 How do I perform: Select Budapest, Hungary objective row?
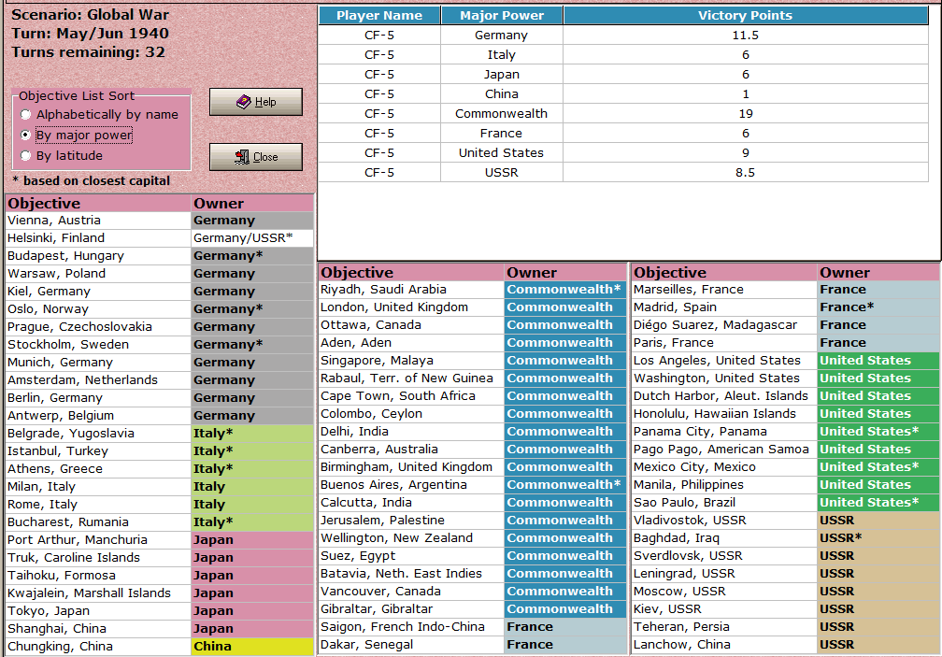coord(160,256)
